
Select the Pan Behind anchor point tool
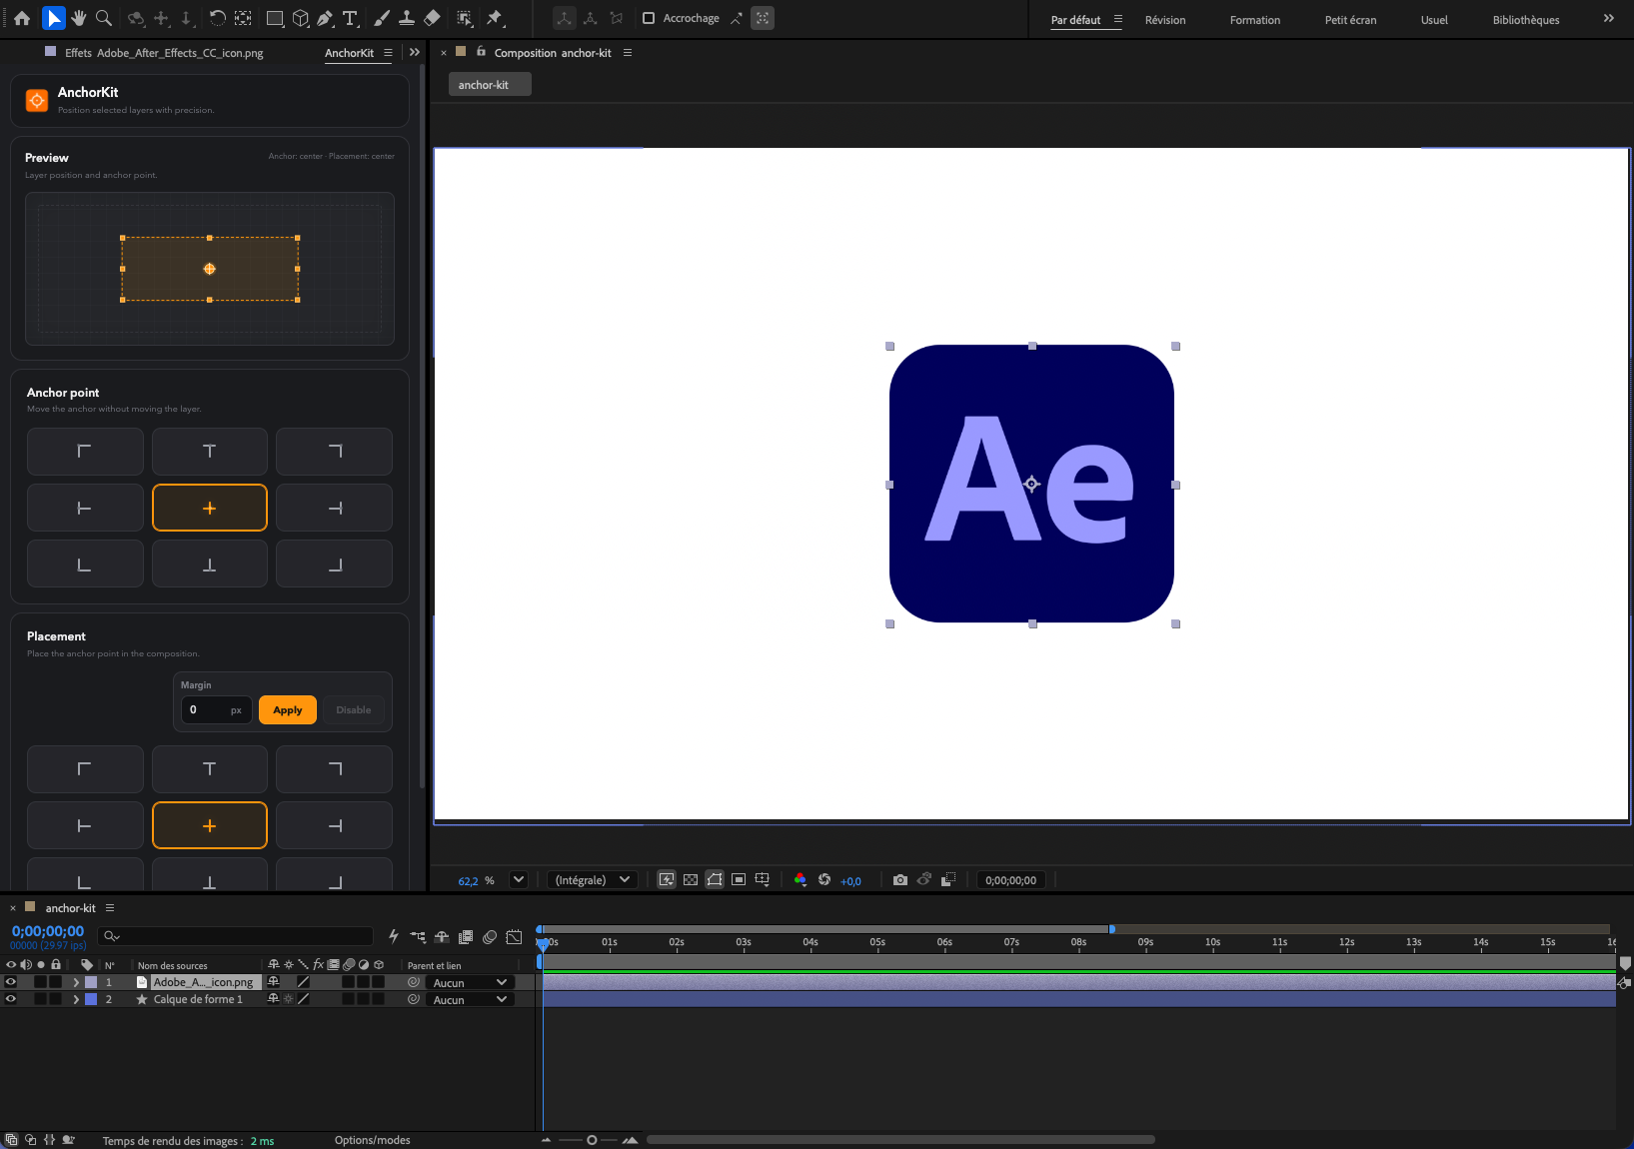[243, 18]
